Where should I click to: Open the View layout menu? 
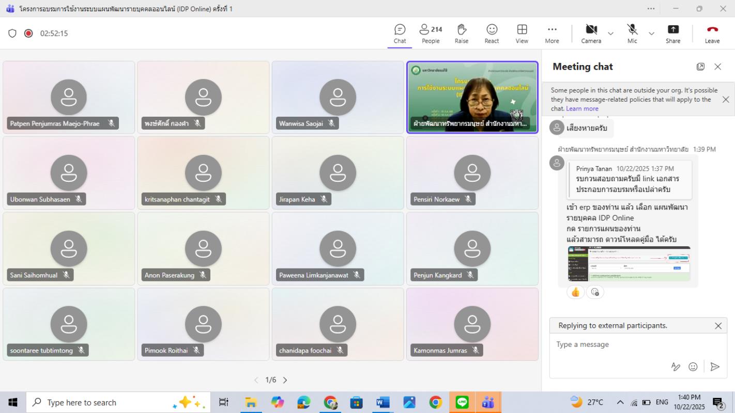(522, 34)
